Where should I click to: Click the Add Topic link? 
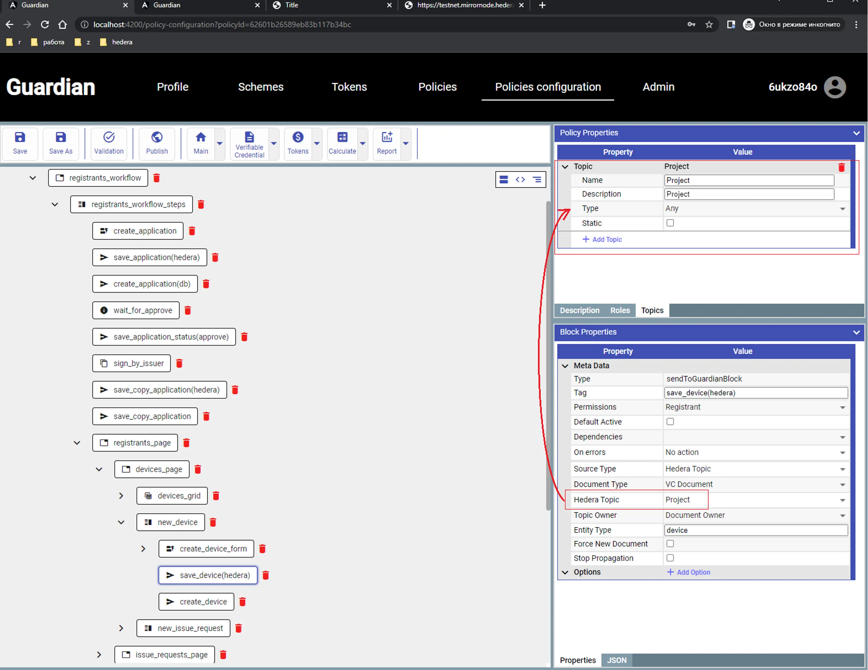[x=602, y=239]
